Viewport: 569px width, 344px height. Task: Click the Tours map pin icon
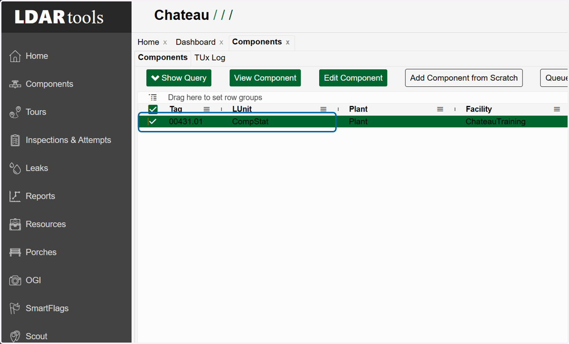point(15,112)
